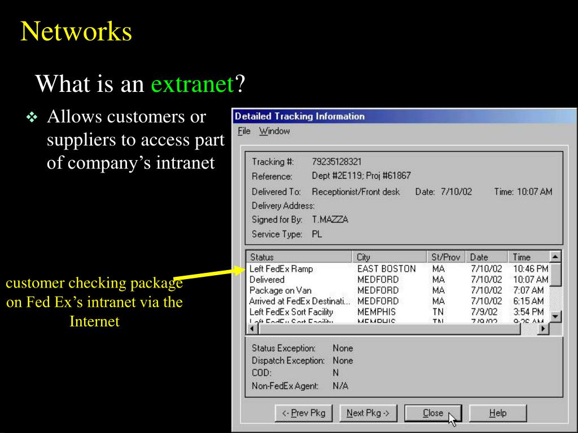The height and width of the screenshot is (433, 578).
Task: Click the 10:46 PM time cell
Action: point(531,269)
